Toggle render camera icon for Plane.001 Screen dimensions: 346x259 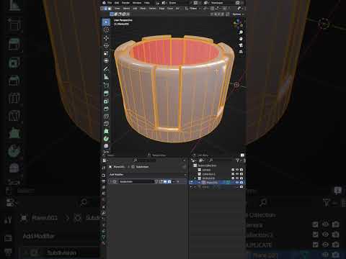241,183
